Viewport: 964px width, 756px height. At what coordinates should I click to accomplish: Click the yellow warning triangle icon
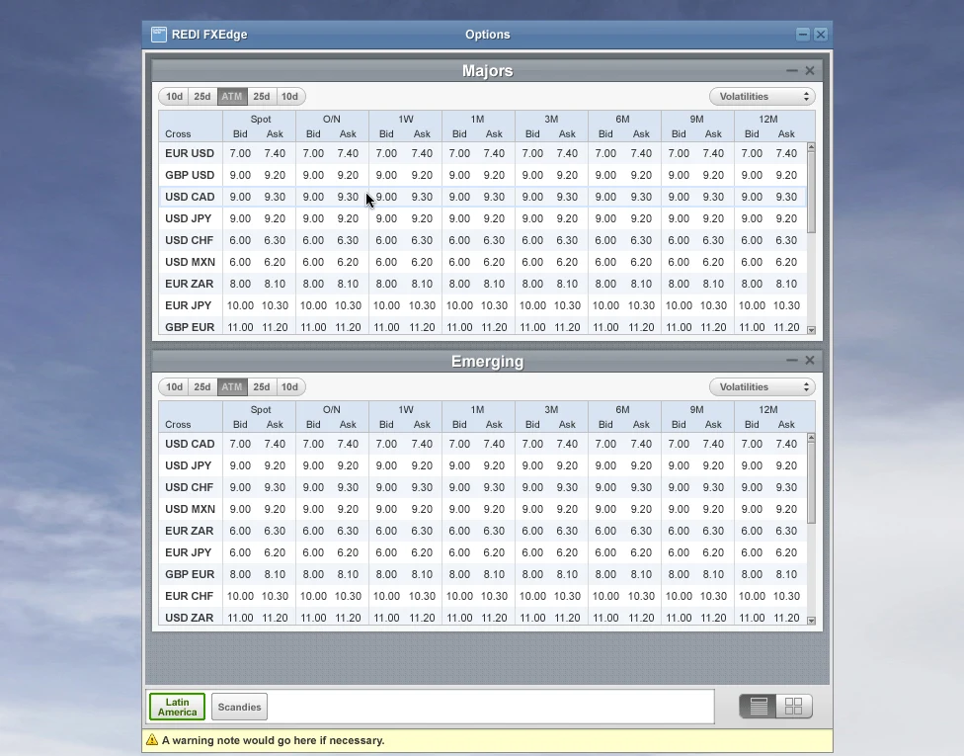(152, 740)
